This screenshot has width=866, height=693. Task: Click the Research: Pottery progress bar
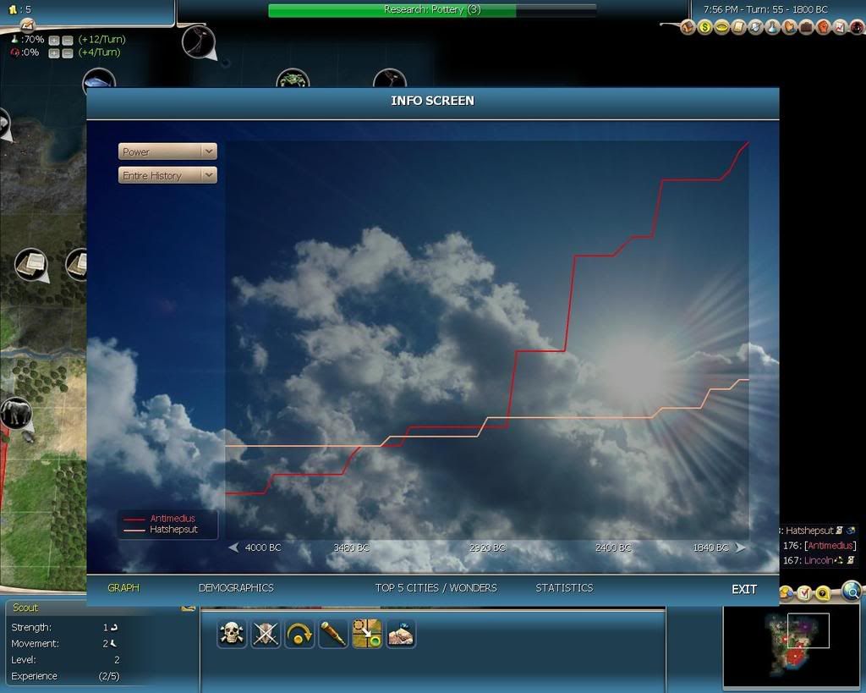click(432, 10)
